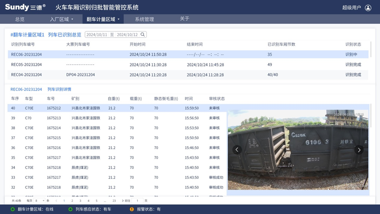This screenshot has height=214, width=380.
Task: Expand the 翻车计量区域 dropdown menu
Action: click(x=103, y=19)
